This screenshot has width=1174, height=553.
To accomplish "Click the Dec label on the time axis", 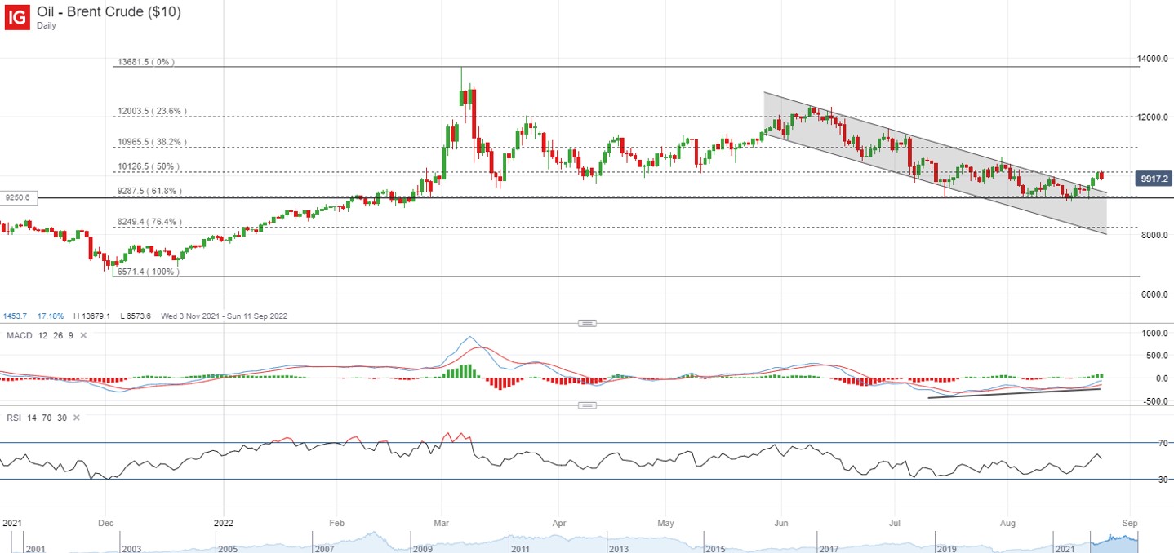I will coord(105,521).
